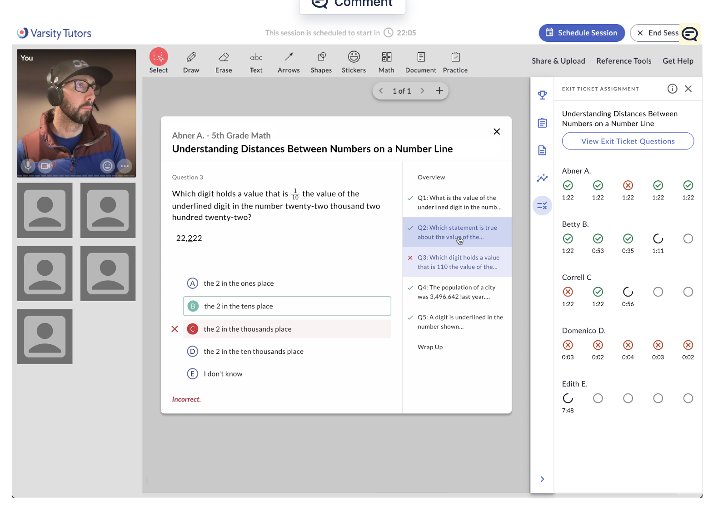Click the exit ticket info icon

(672, 89)
